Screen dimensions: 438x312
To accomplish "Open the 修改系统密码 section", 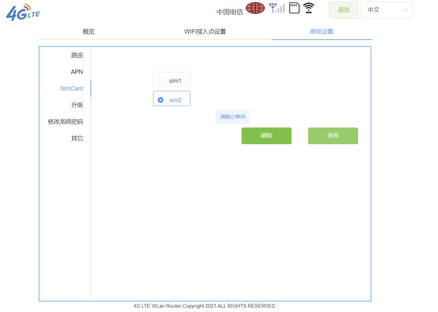I will [x=66, y=122].
